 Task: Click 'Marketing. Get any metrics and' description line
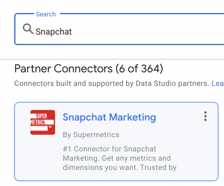tap(116, 158)
